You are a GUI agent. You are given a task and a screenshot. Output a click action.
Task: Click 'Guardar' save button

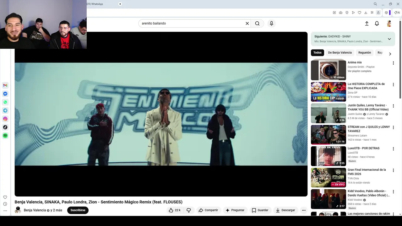pyautogui.click(x=260, y=210)
